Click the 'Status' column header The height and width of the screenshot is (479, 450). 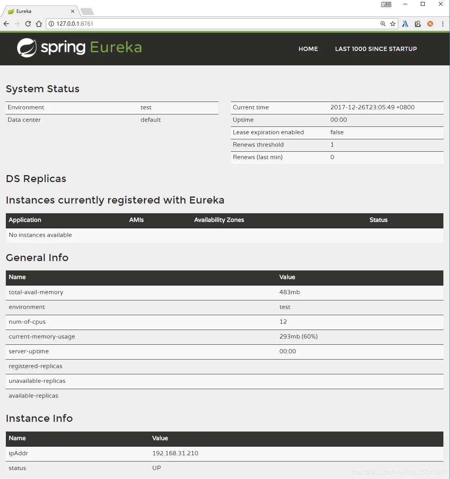tap(378, 220)
